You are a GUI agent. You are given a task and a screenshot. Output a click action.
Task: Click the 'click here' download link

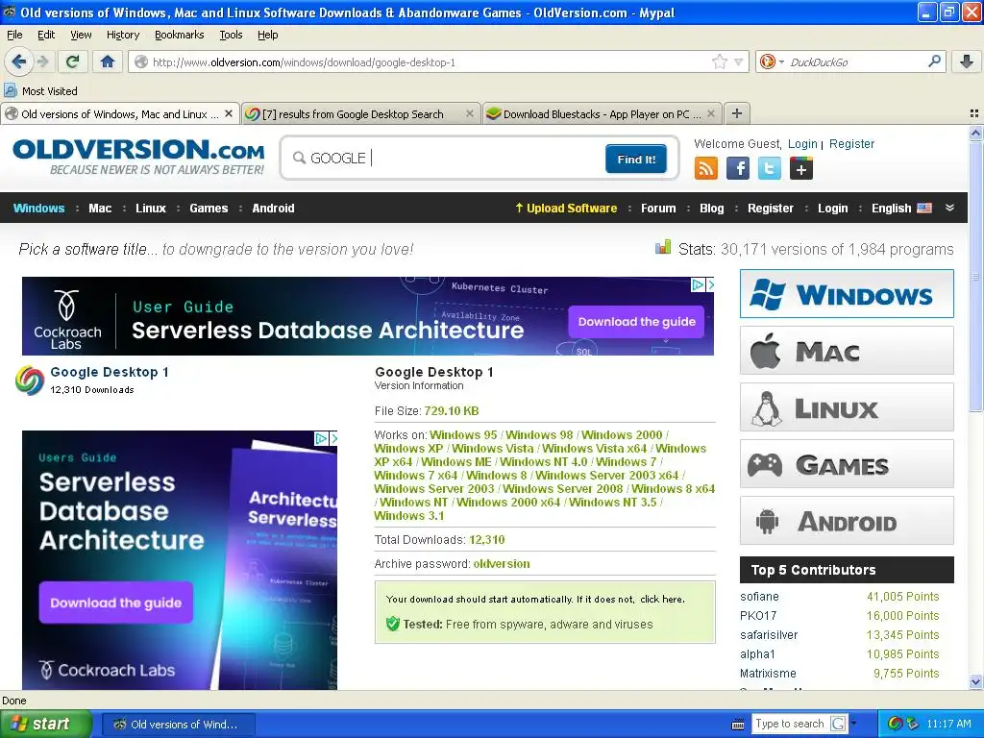(661, 599)
